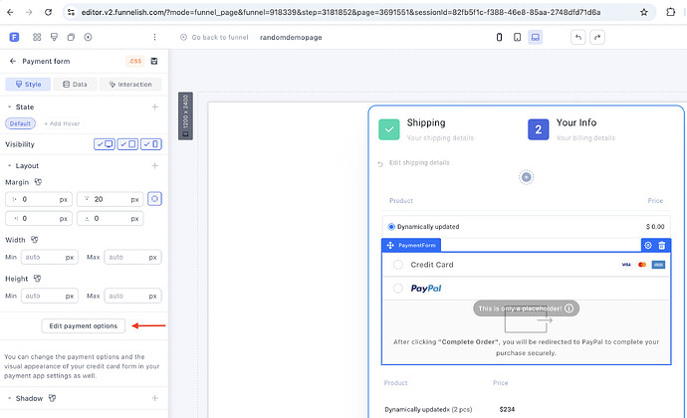
Task: Switch to the Data tab
Action: [x=74, y=84]
